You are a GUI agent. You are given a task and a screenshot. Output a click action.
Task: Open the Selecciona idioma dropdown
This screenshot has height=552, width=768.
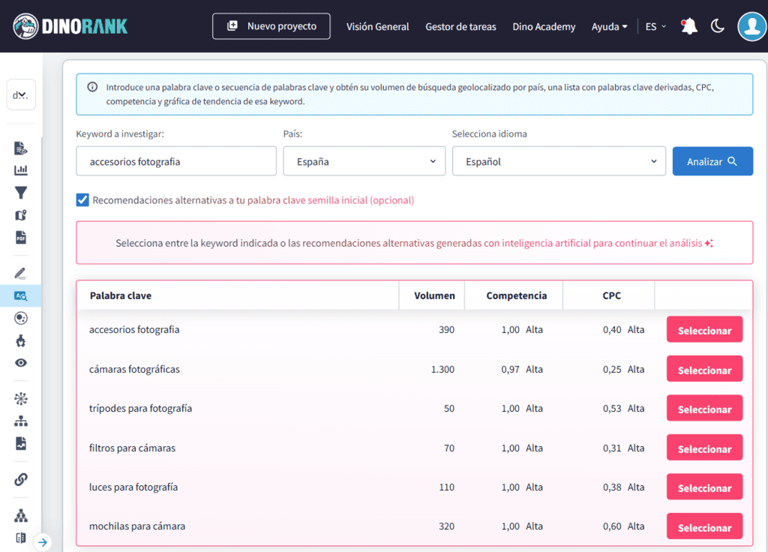point(559,160)
